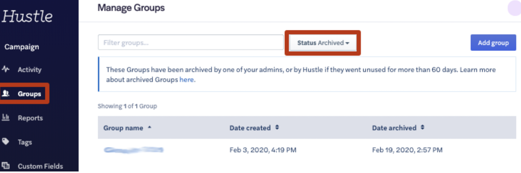Click the Hustle logo
The image size is (521, 173).
pos(27,16)
